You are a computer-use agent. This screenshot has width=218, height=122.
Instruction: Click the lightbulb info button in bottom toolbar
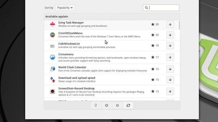tap(96, 105)
